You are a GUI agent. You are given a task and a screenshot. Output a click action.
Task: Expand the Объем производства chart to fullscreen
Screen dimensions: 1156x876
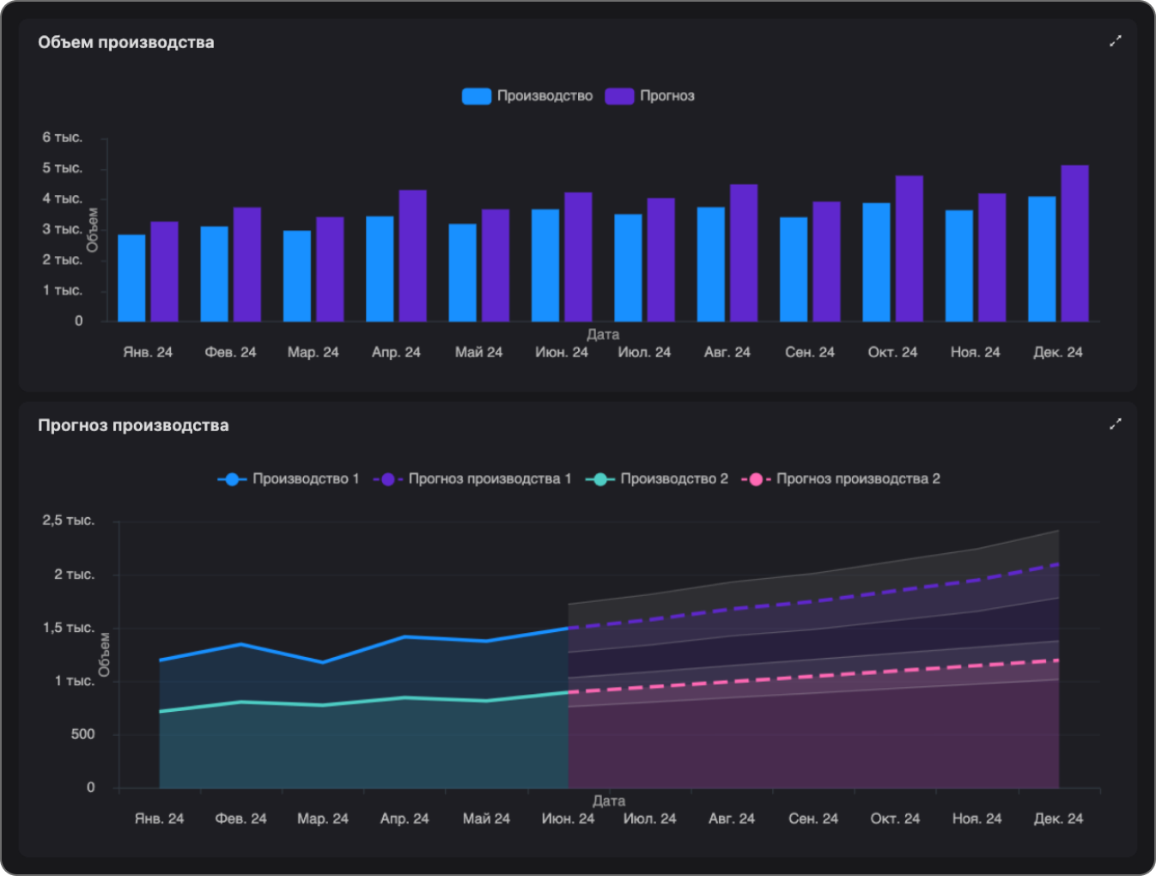pos(1115,41)
